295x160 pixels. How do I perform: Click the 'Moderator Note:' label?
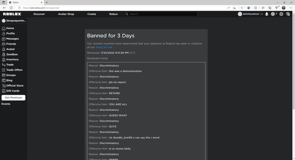[97, 58]
